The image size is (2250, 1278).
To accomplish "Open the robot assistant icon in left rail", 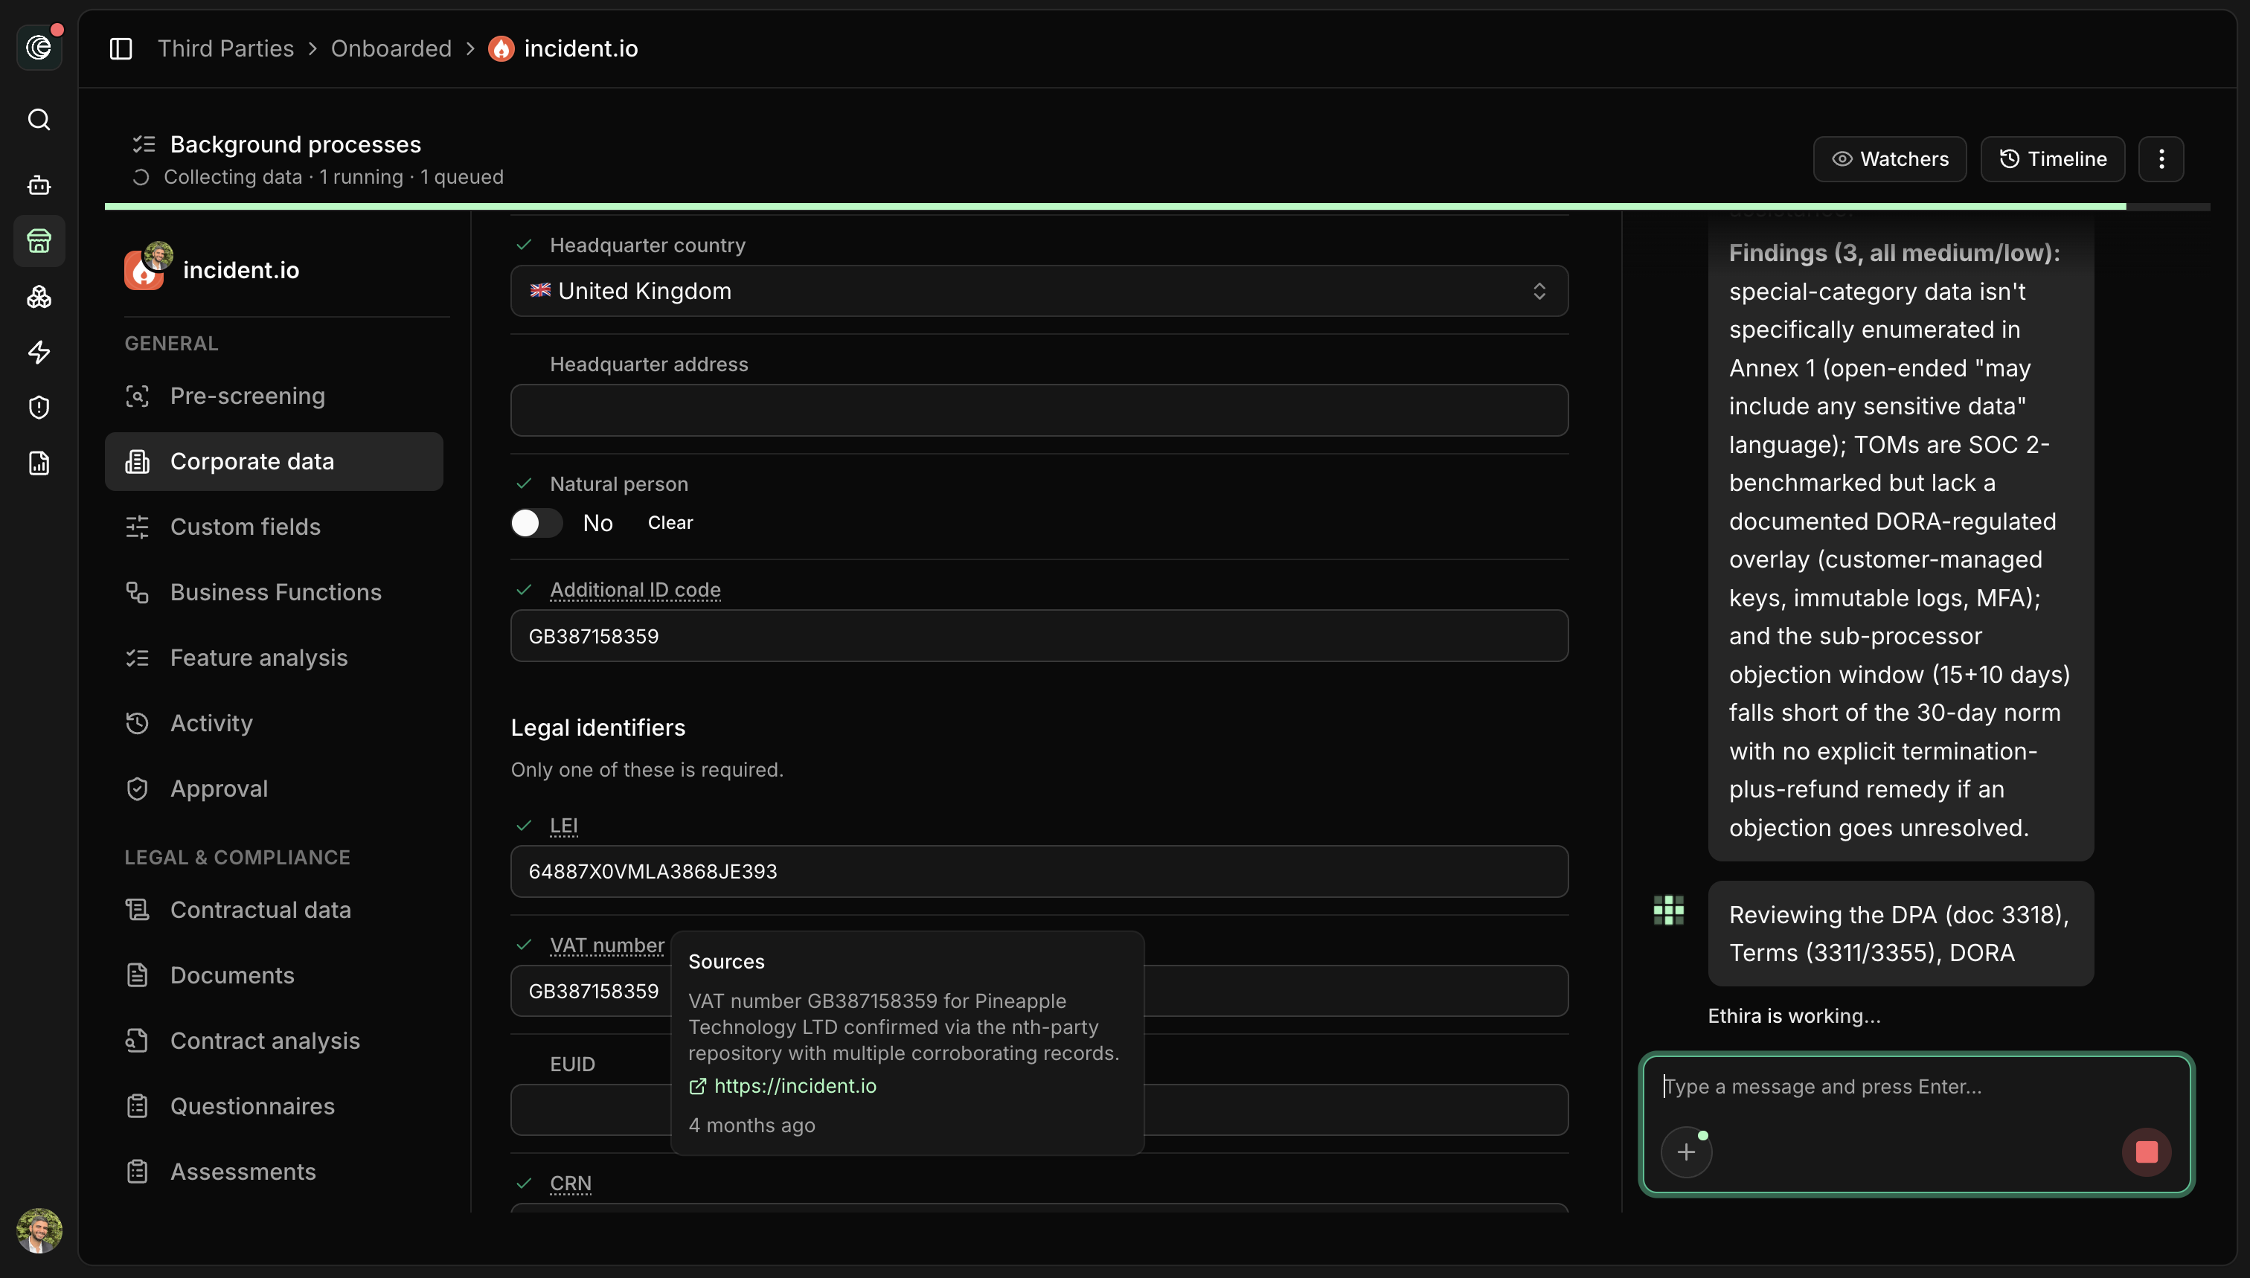I will (39, 185).
